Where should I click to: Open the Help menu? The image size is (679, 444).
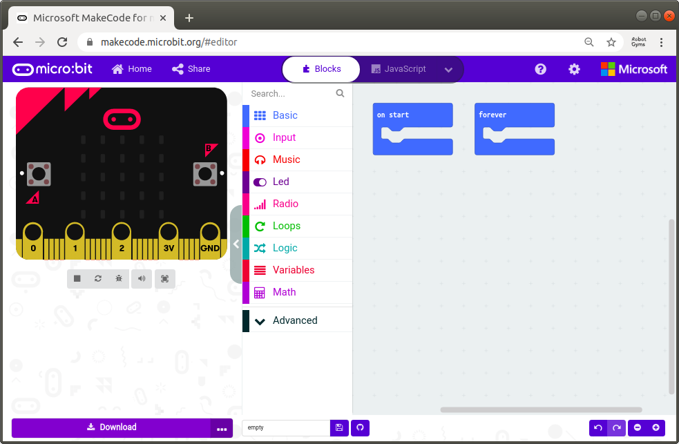pos(540,69)
